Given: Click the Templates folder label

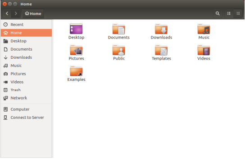Looking at the screenshot, I should click(161, 59).
